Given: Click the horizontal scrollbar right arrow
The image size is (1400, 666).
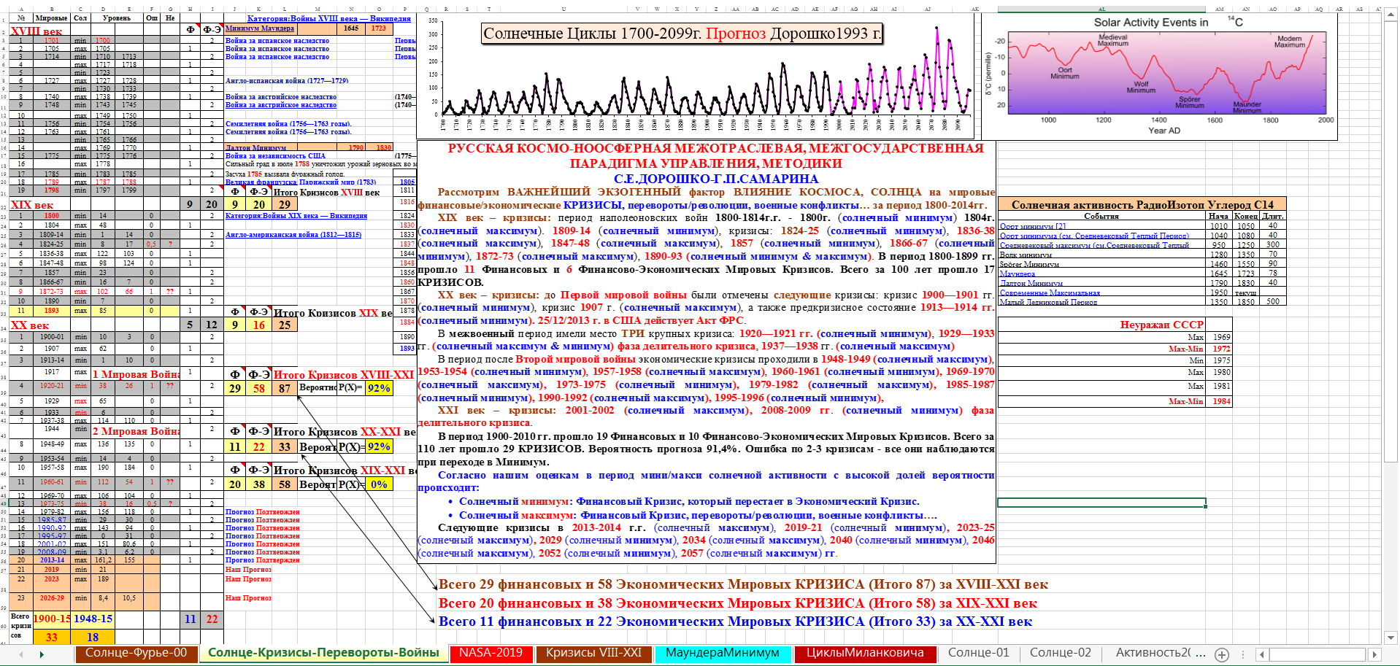Looking at the screenshot, I should point(1374,655).
